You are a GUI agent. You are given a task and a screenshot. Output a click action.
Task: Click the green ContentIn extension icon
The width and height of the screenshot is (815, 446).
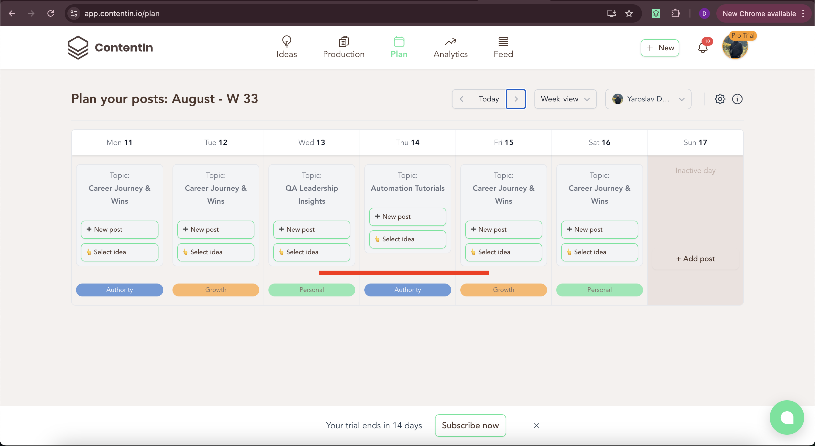coord(656,13)
